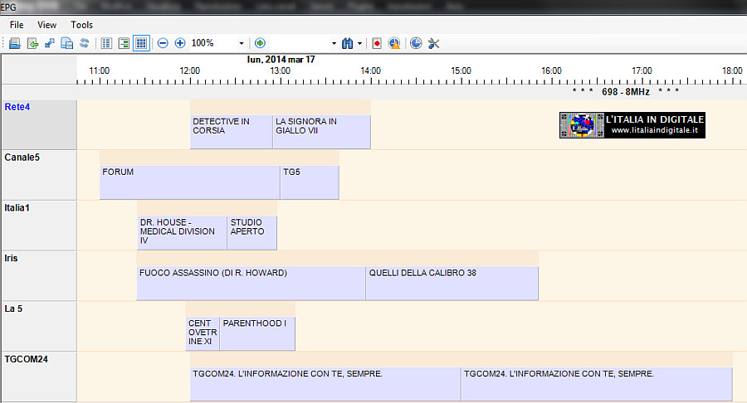Select the Rete4 channel row
The height and width of the screenshot is (403, 747).
(x=38, y=124)
